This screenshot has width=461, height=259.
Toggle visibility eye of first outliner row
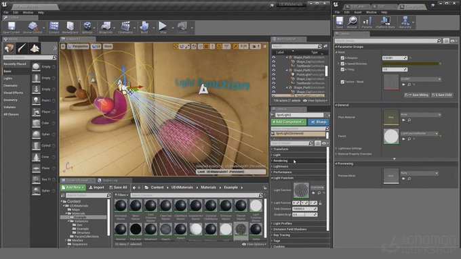(274, 57)
